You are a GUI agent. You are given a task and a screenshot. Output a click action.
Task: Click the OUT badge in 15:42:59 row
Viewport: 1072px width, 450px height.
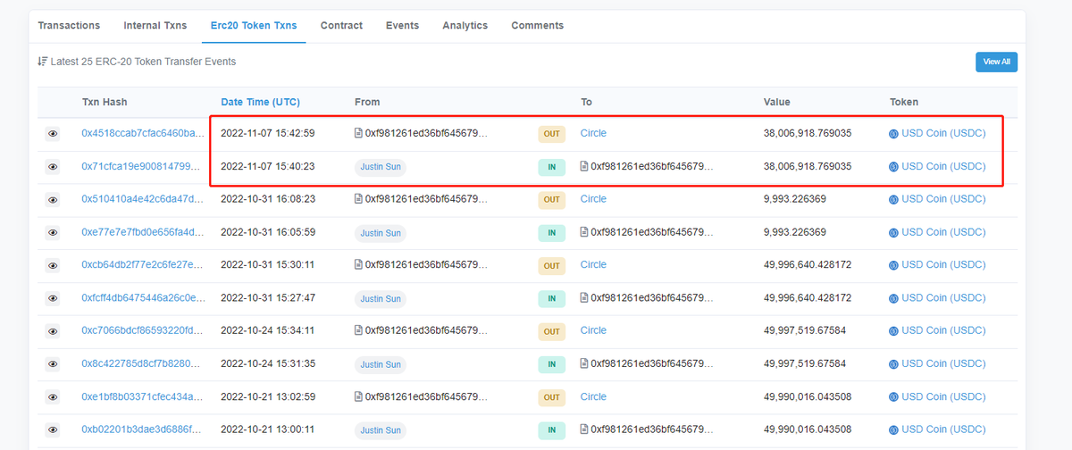point(552,134)
